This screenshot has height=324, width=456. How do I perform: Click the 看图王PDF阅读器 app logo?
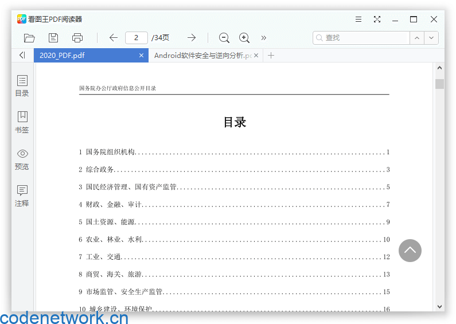point(22,19)
